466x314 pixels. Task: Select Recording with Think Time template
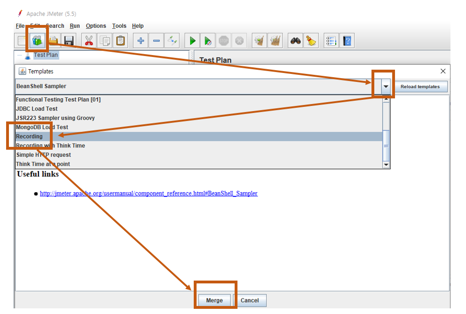tap(198, 145)
